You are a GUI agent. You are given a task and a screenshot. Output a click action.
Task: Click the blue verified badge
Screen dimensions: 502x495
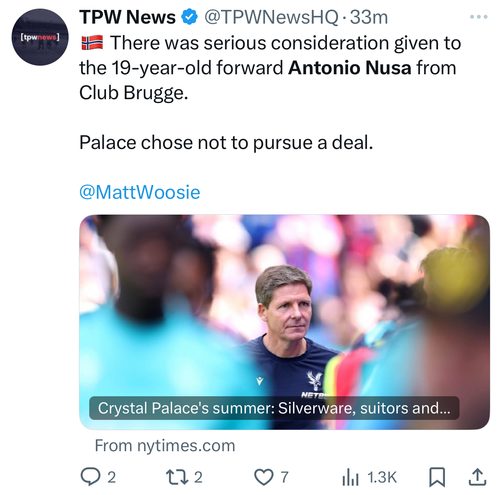189,17
